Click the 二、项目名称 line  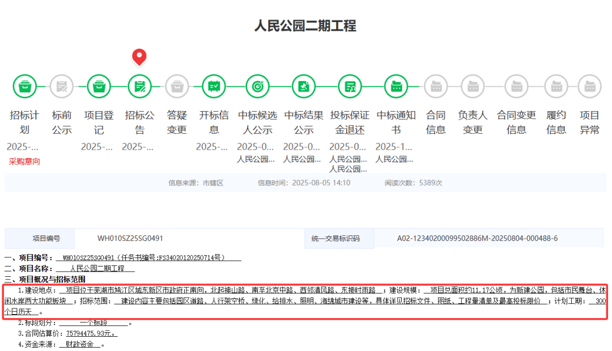click(x=70, y=269)
